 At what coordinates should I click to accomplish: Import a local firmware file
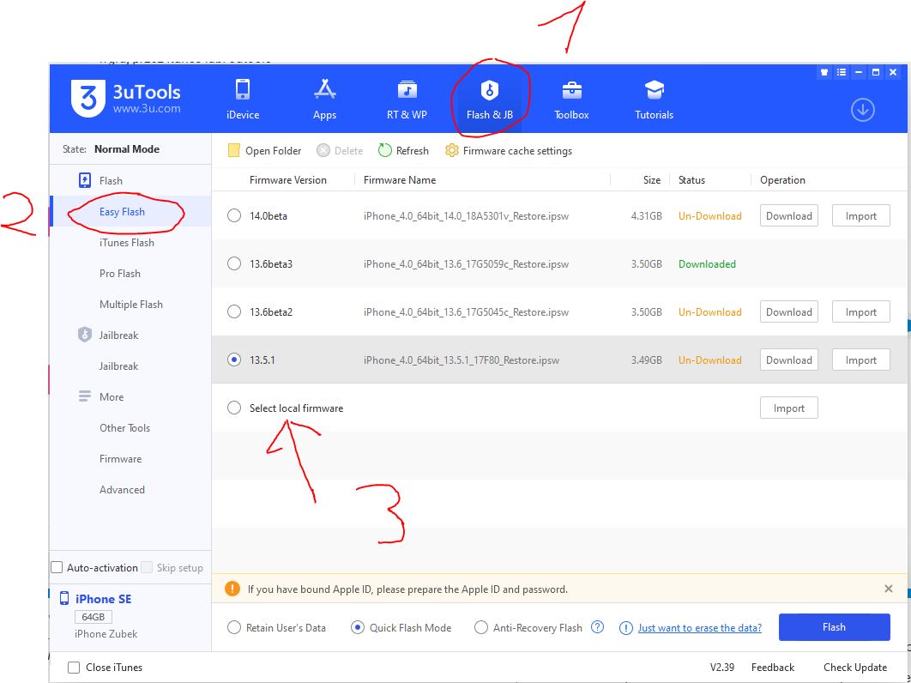(x=789, y=408)
